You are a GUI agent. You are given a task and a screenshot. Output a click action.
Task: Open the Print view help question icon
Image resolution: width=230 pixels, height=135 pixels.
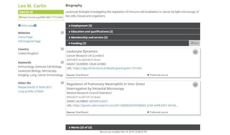click(35, 26)
